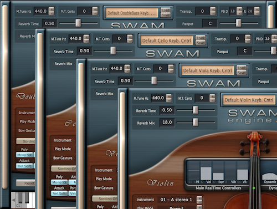This screenshot has width=277, height=209.
Task: Increase M.Tune Hz in the Violin window
Action: (169, 96)
